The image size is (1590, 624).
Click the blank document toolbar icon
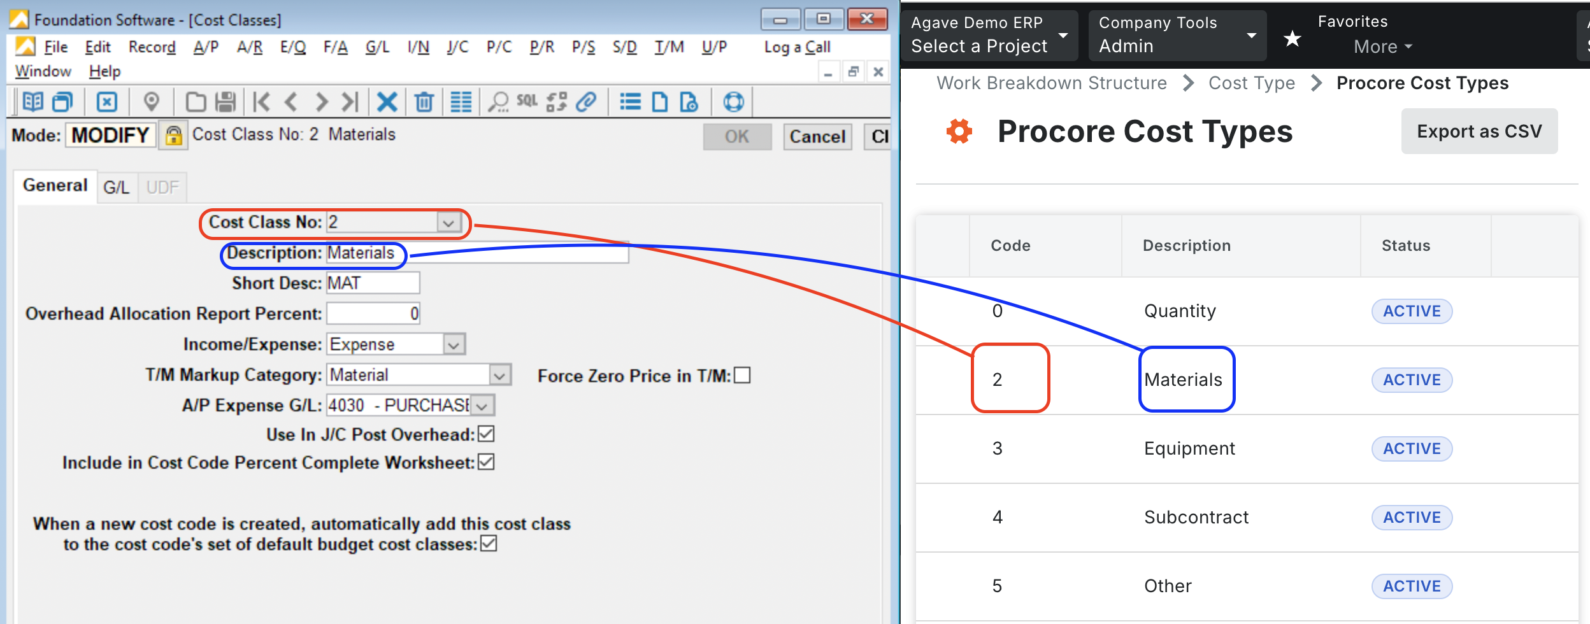(x=660, y=102)
